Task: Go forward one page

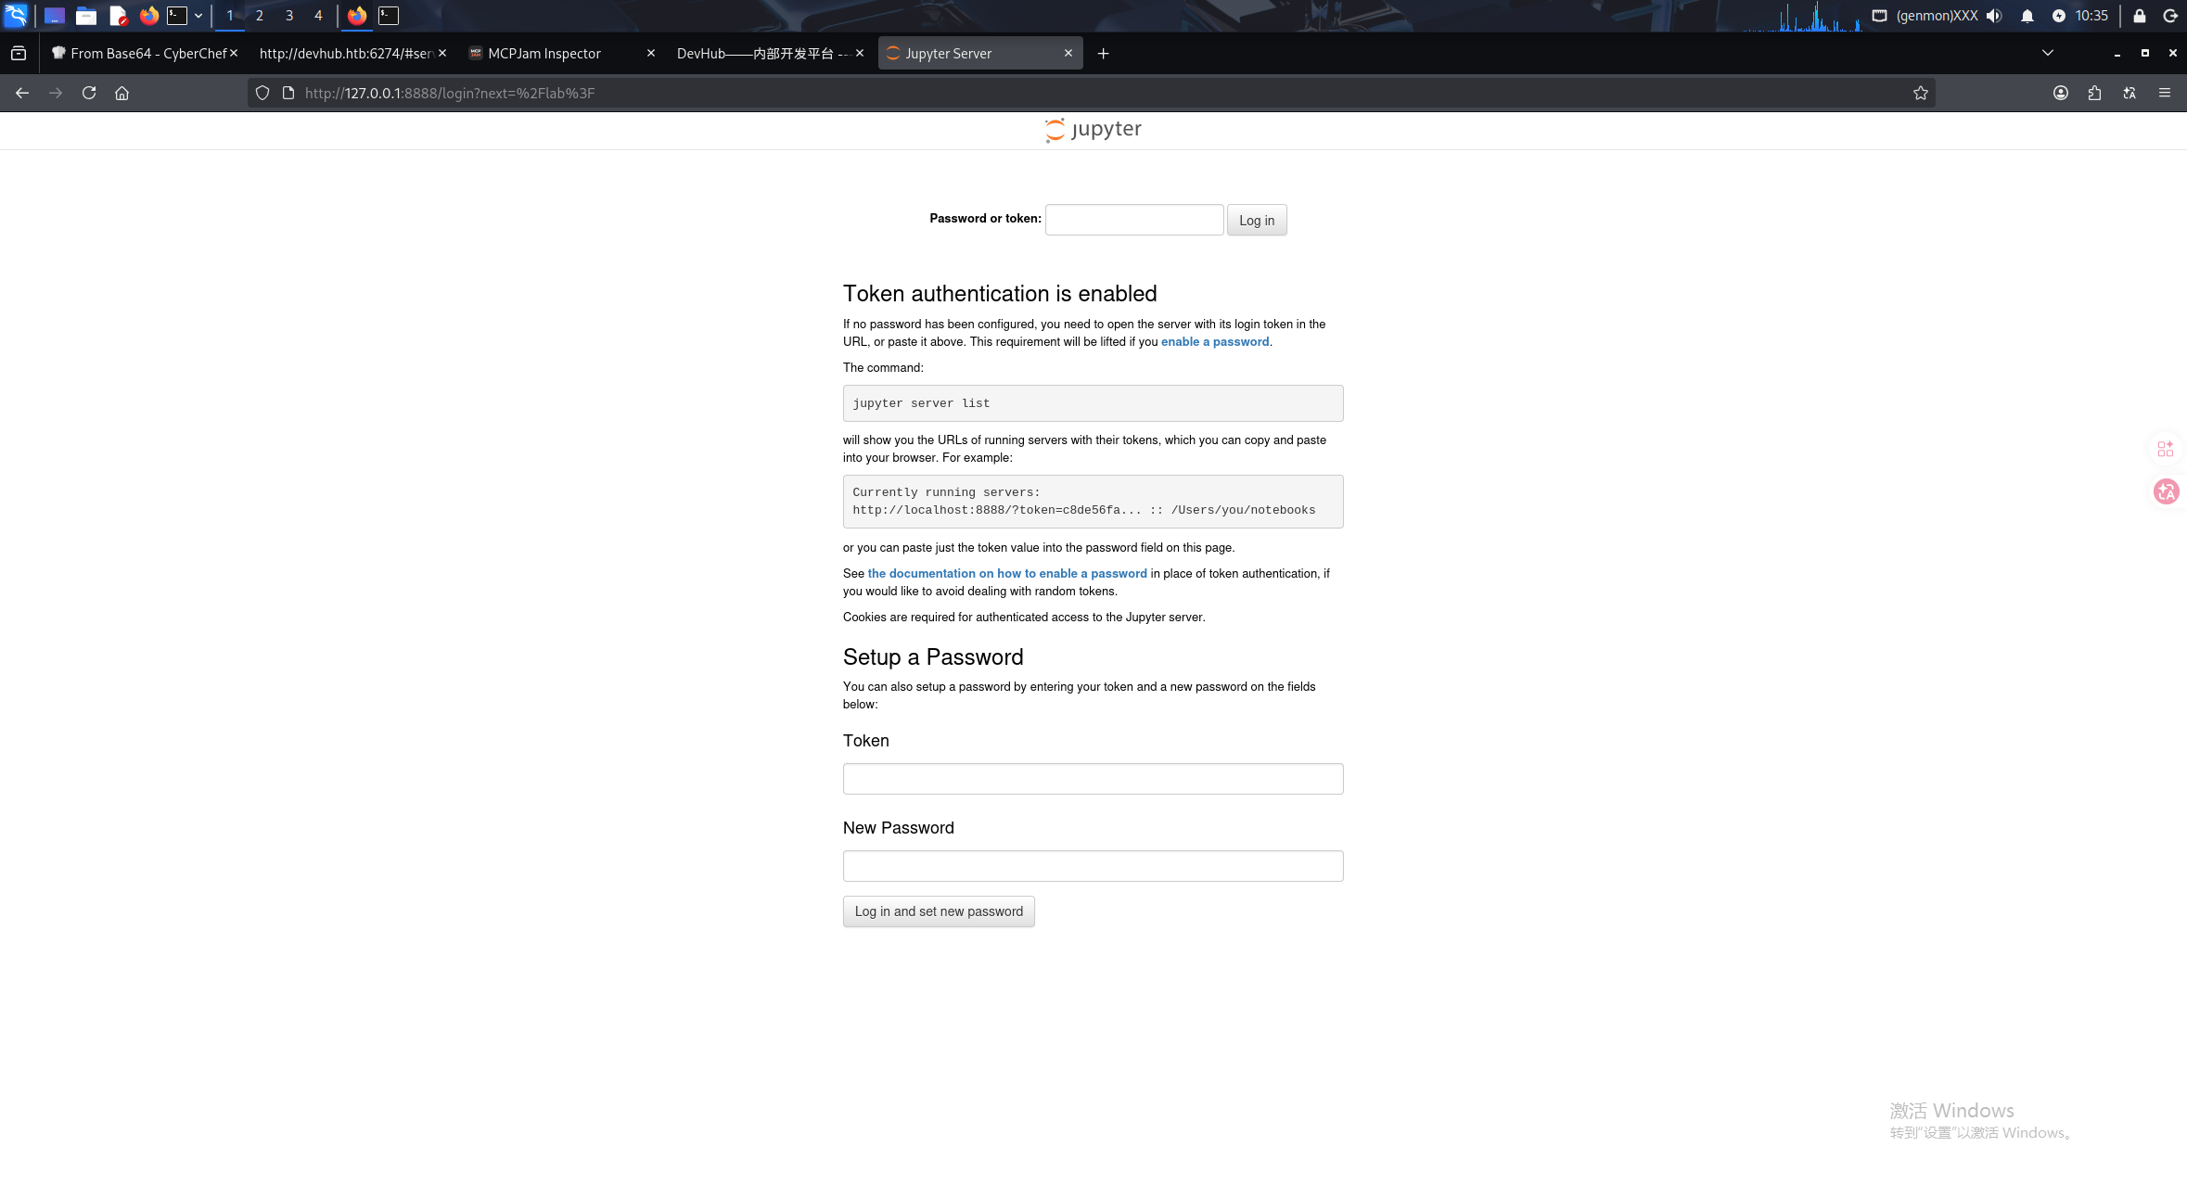Action: 56,93
